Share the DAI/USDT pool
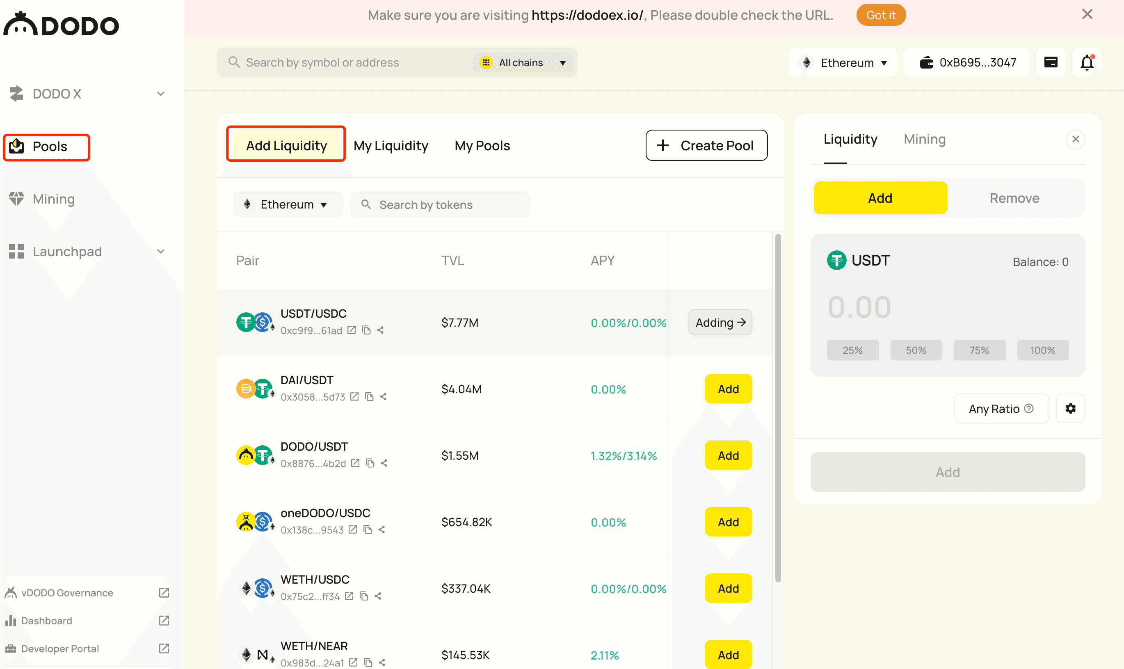This screenshot has height=669, width=1124. (384, 397)
